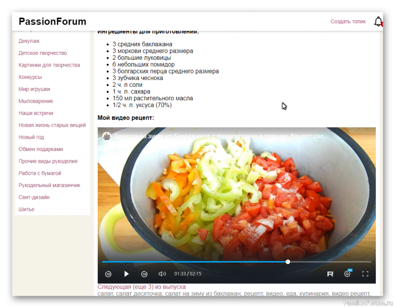Image resolution: width=395 pixels, height=308 pixels.
Task: Rewind the video 10 seconds
Action: (x=108, y=273)
